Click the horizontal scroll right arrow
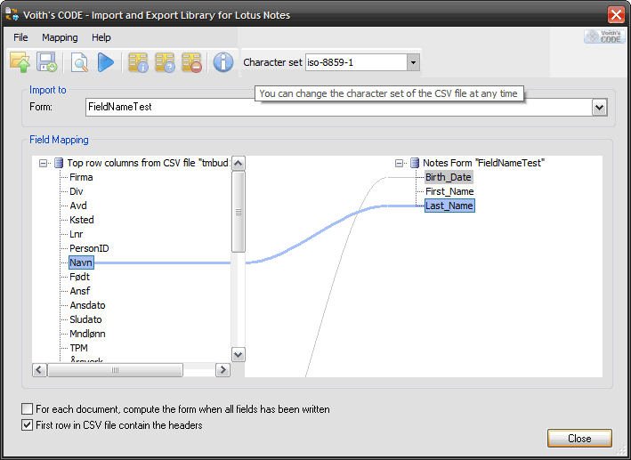The image size is (631, 460). [x=222, y=370]
